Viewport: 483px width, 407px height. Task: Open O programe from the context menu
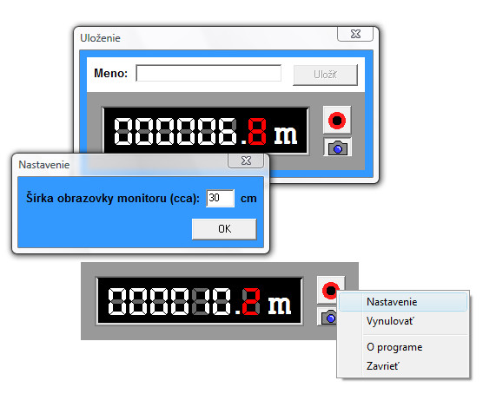(x=403, y=347)
